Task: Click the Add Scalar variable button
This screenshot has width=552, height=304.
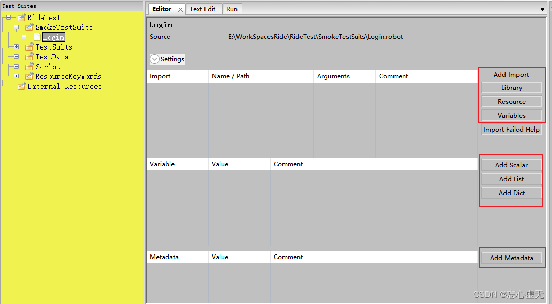Action: tap(511, 165)
